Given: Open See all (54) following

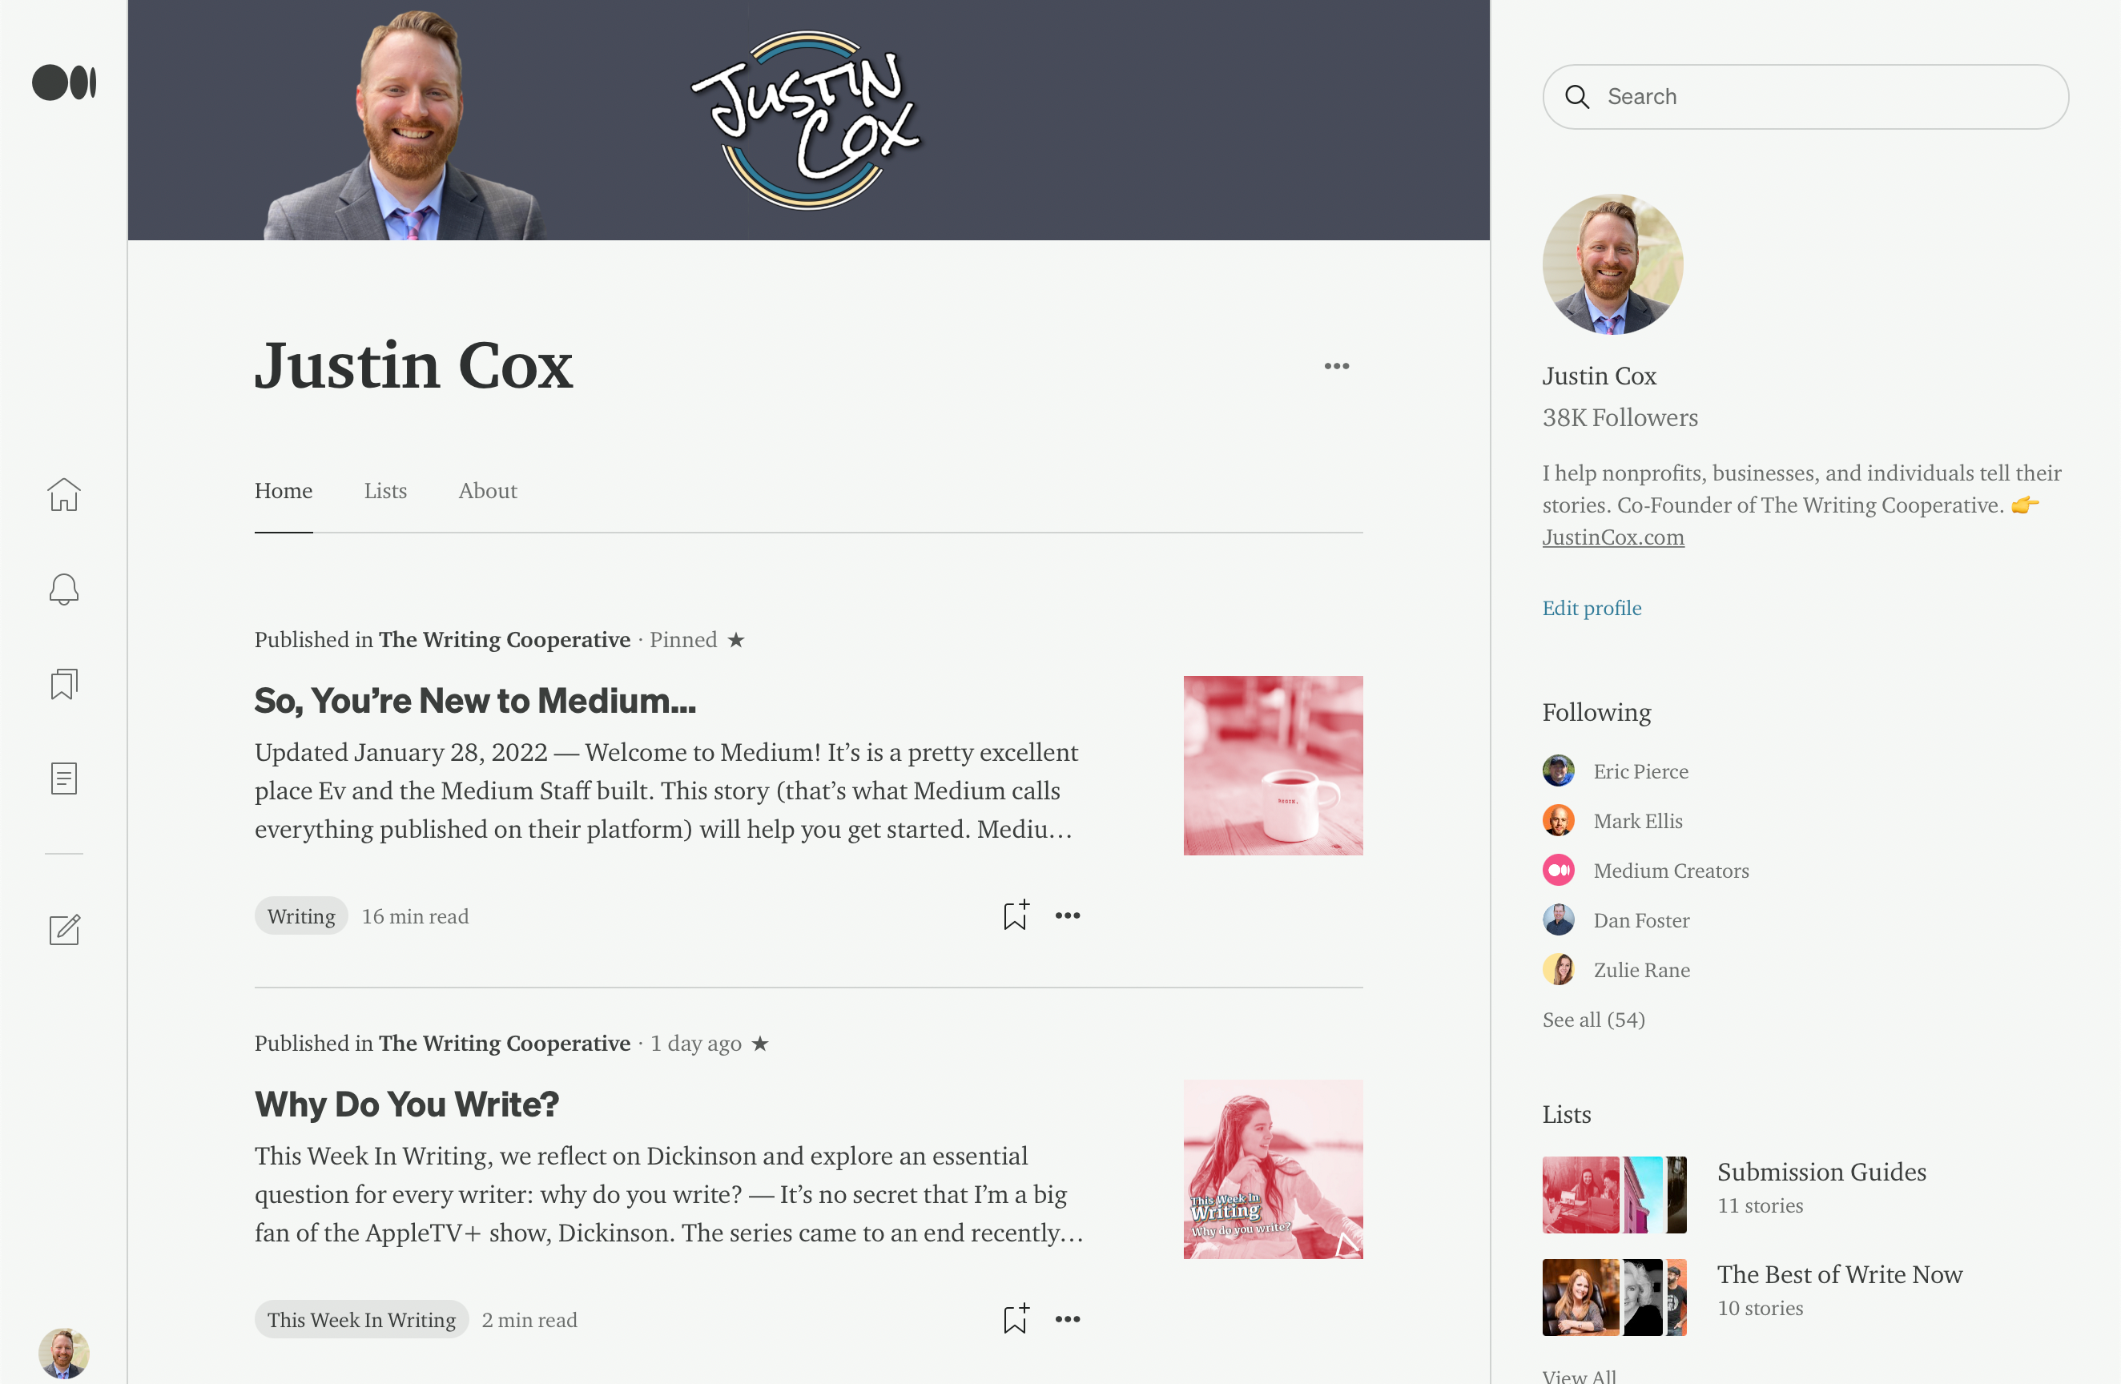Looking at the screenshot, I should pos(1593,1020).
